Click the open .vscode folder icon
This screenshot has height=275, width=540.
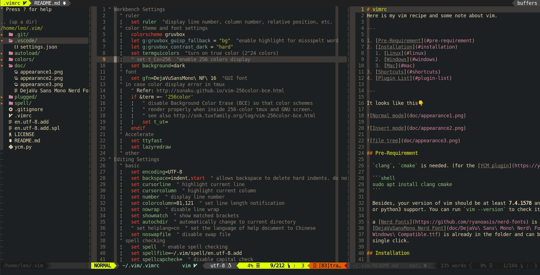[x=11, y=41]
